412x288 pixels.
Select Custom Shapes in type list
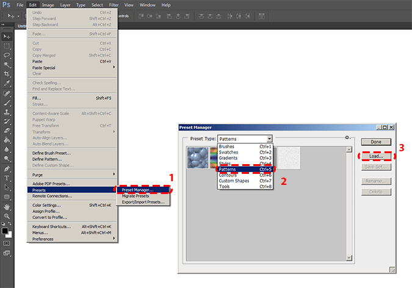tap(245, 181)
